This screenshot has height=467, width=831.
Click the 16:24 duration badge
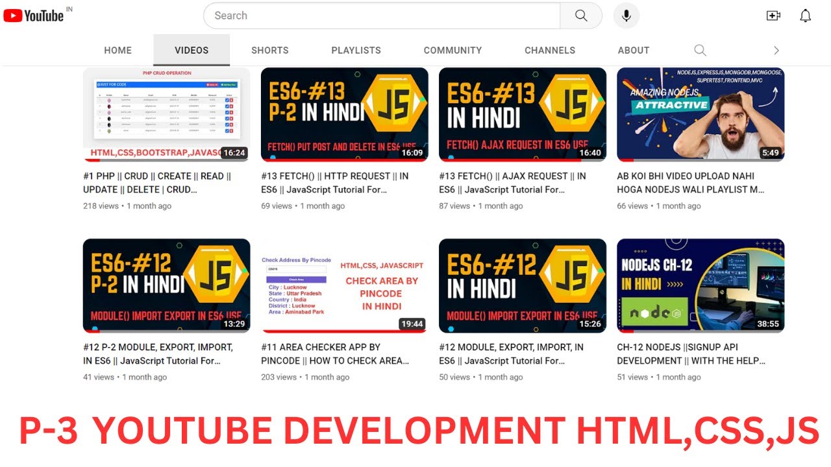point(234,153)
